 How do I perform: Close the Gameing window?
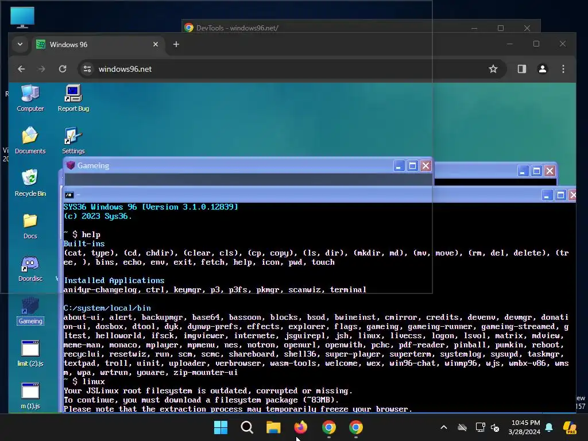[425, 166]
